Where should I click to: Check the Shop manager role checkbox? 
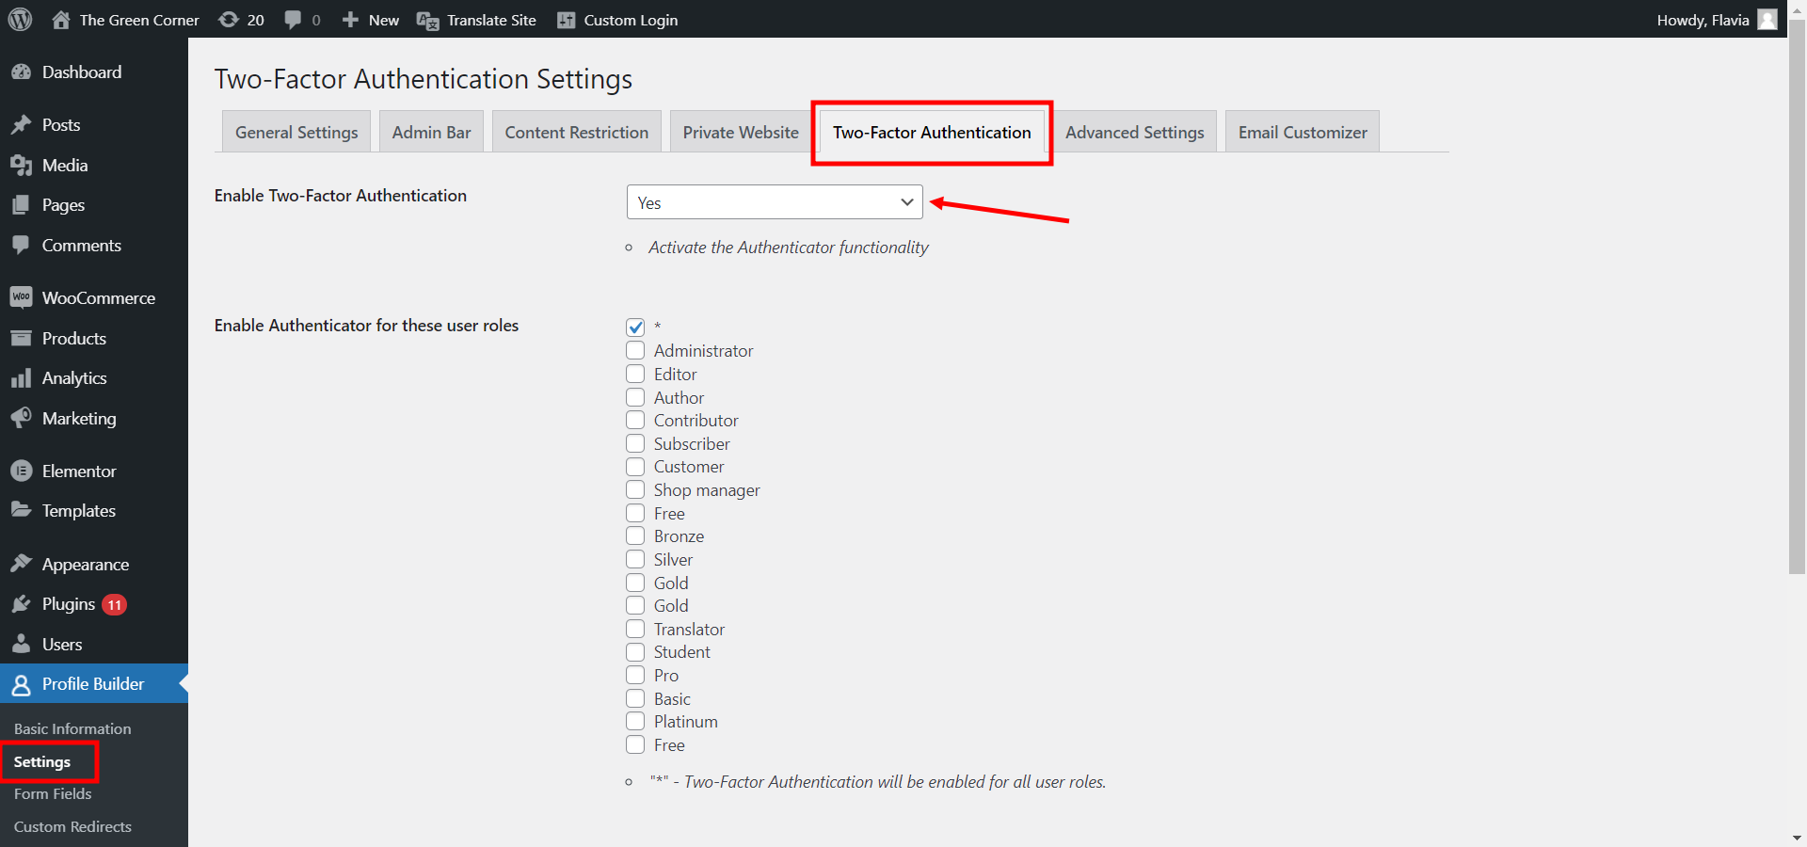pyautogui.click(x=635, y=489)
